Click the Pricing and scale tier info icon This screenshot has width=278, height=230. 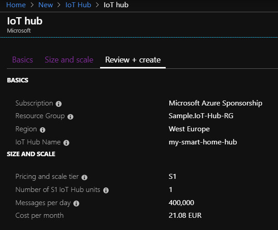click(x=84, y=177)
